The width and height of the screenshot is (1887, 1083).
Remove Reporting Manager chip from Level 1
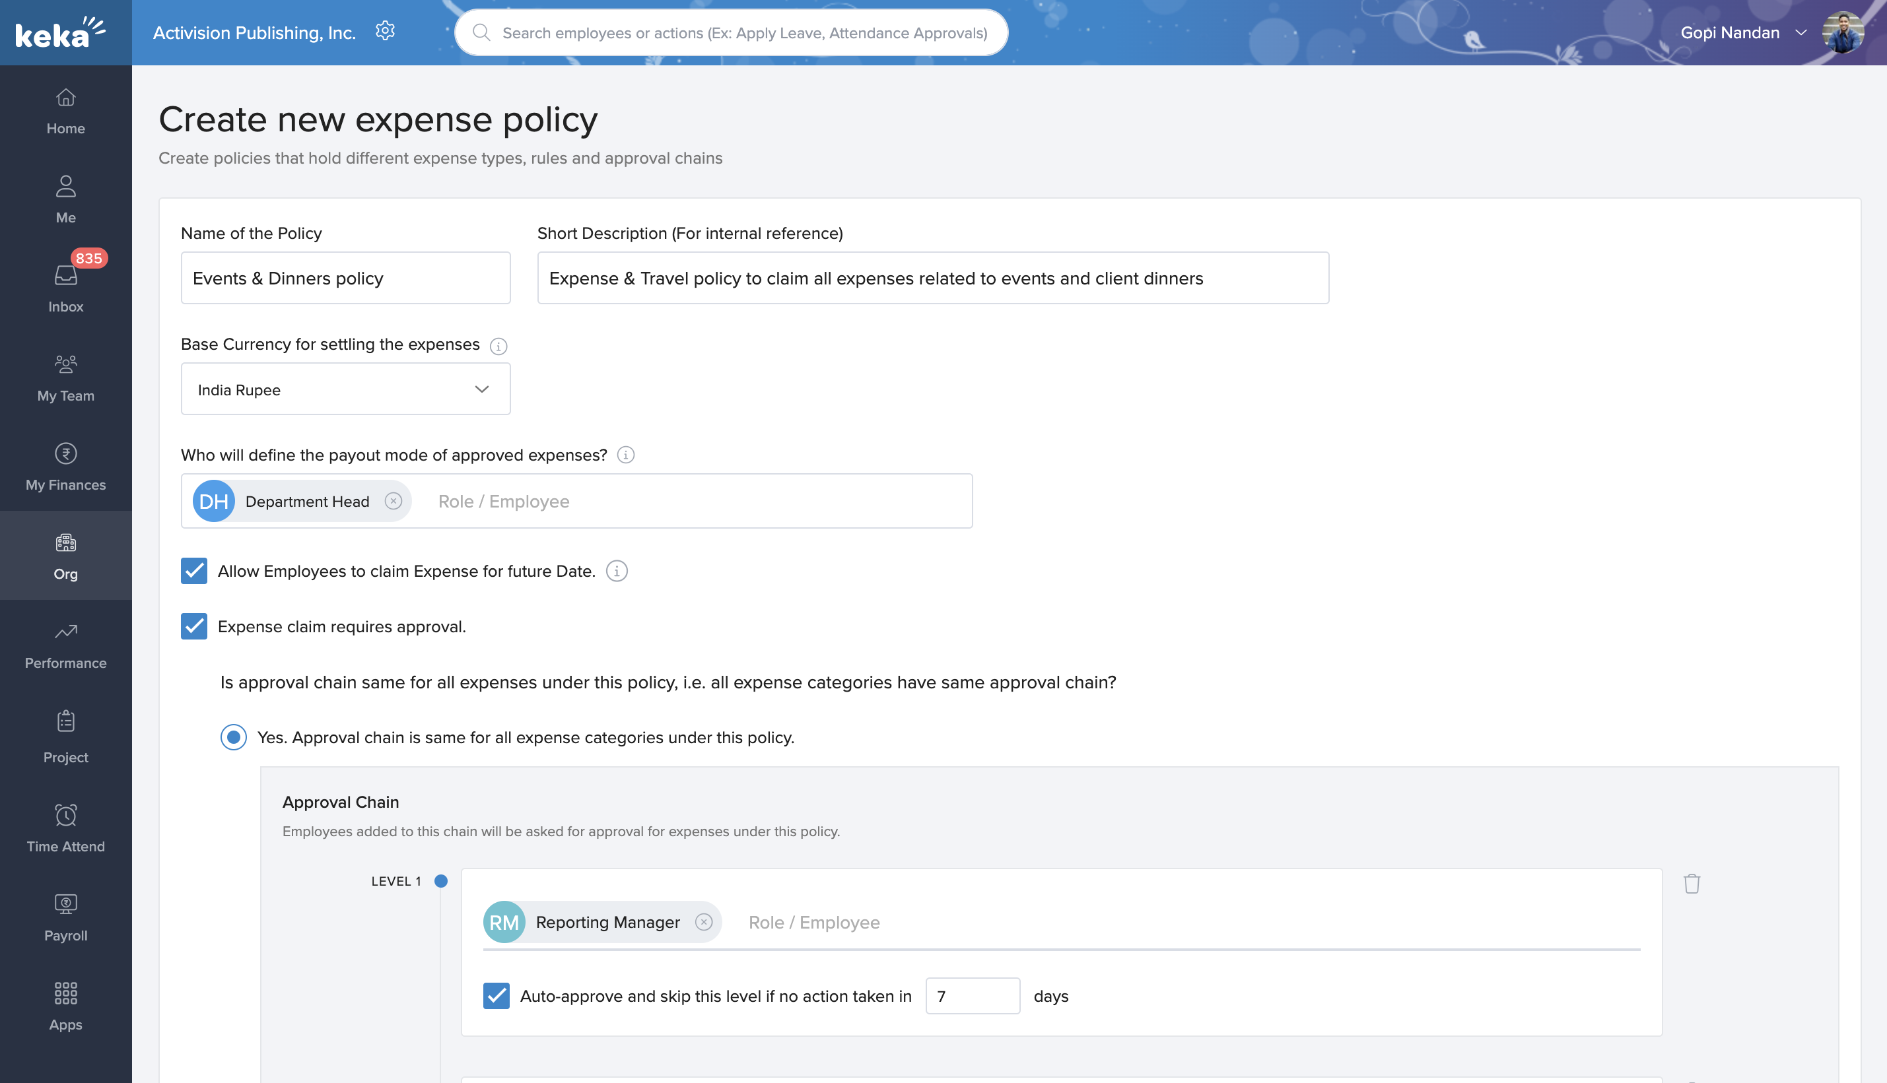[703, 923]
